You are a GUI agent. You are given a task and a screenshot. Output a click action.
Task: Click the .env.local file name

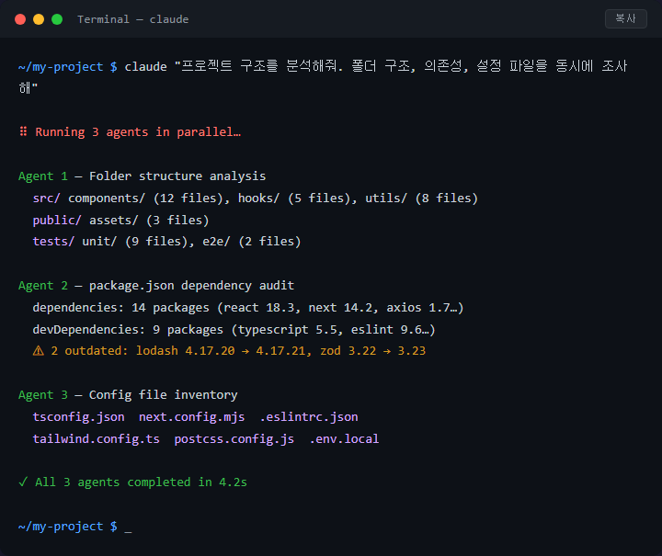click(x=345, y=438)
